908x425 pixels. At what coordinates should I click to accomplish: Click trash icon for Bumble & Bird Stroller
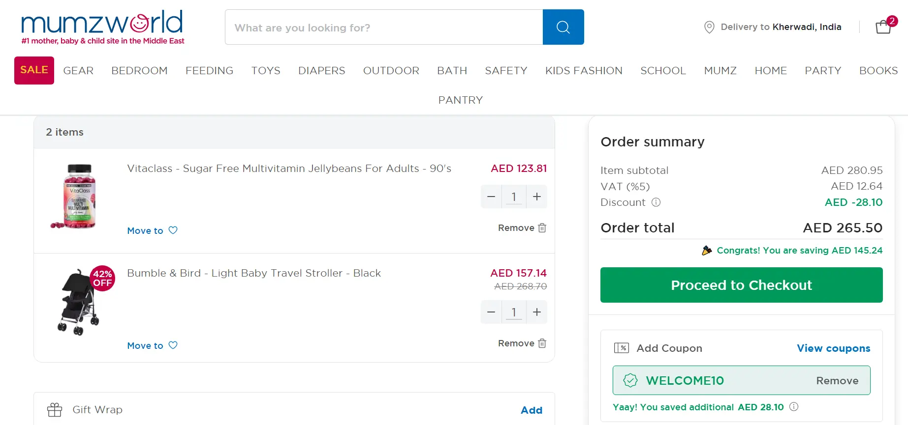point(542,343)
